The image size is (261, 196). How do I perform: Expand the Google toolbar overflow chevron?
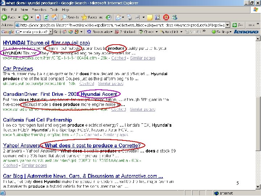pyautogui.click(x=204, y=31)
